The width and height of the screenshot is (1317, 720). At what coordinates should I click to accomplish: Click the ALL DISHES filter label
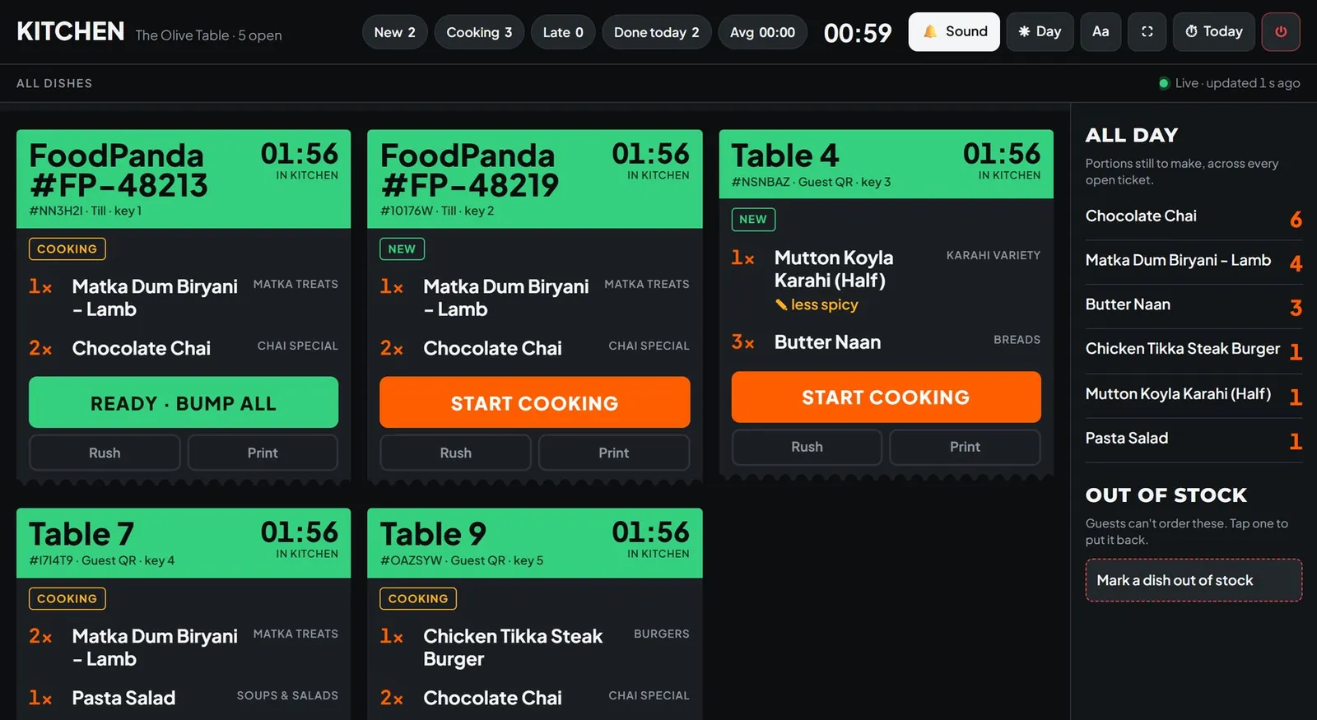(54, 83)
